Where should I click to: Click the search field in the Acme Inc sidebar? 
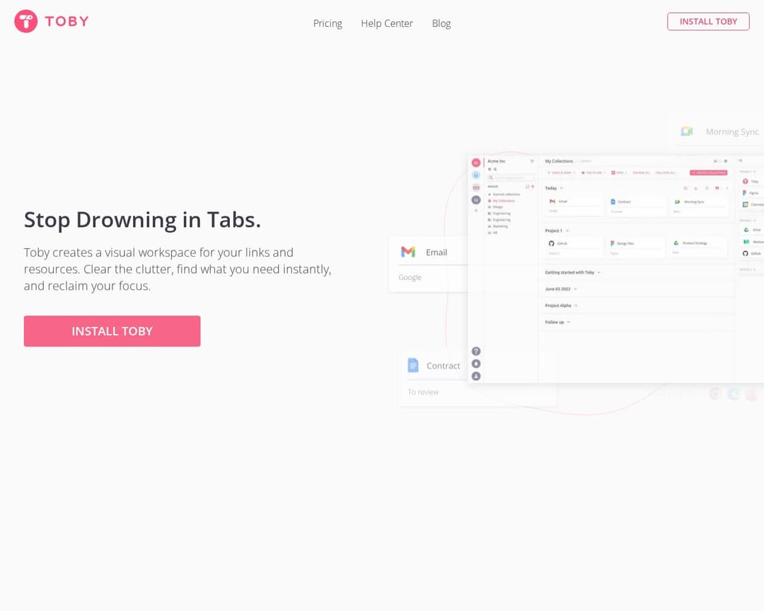click(511, 178)
